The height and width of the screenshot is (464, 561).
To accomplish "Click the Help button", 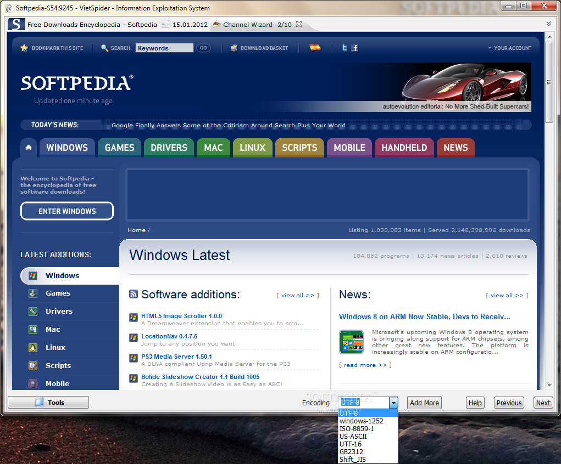I will click(x=475, y=403).
